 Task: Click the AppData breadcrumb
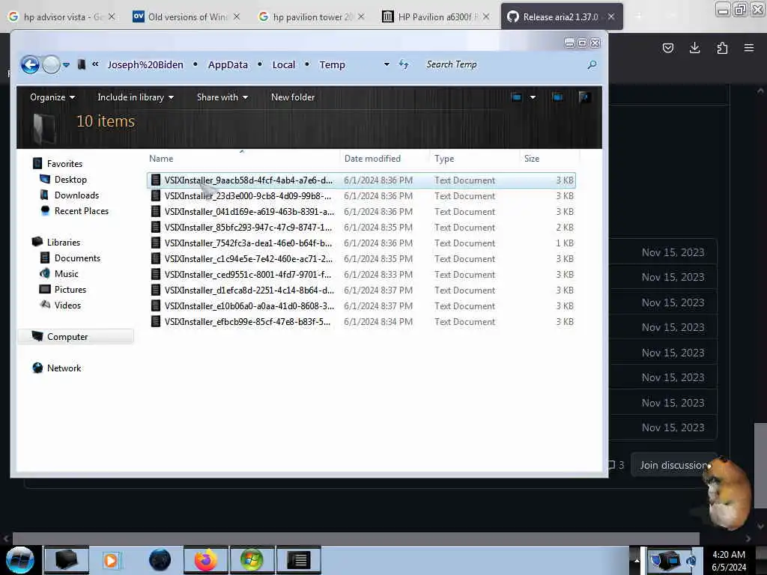[228, 64]
